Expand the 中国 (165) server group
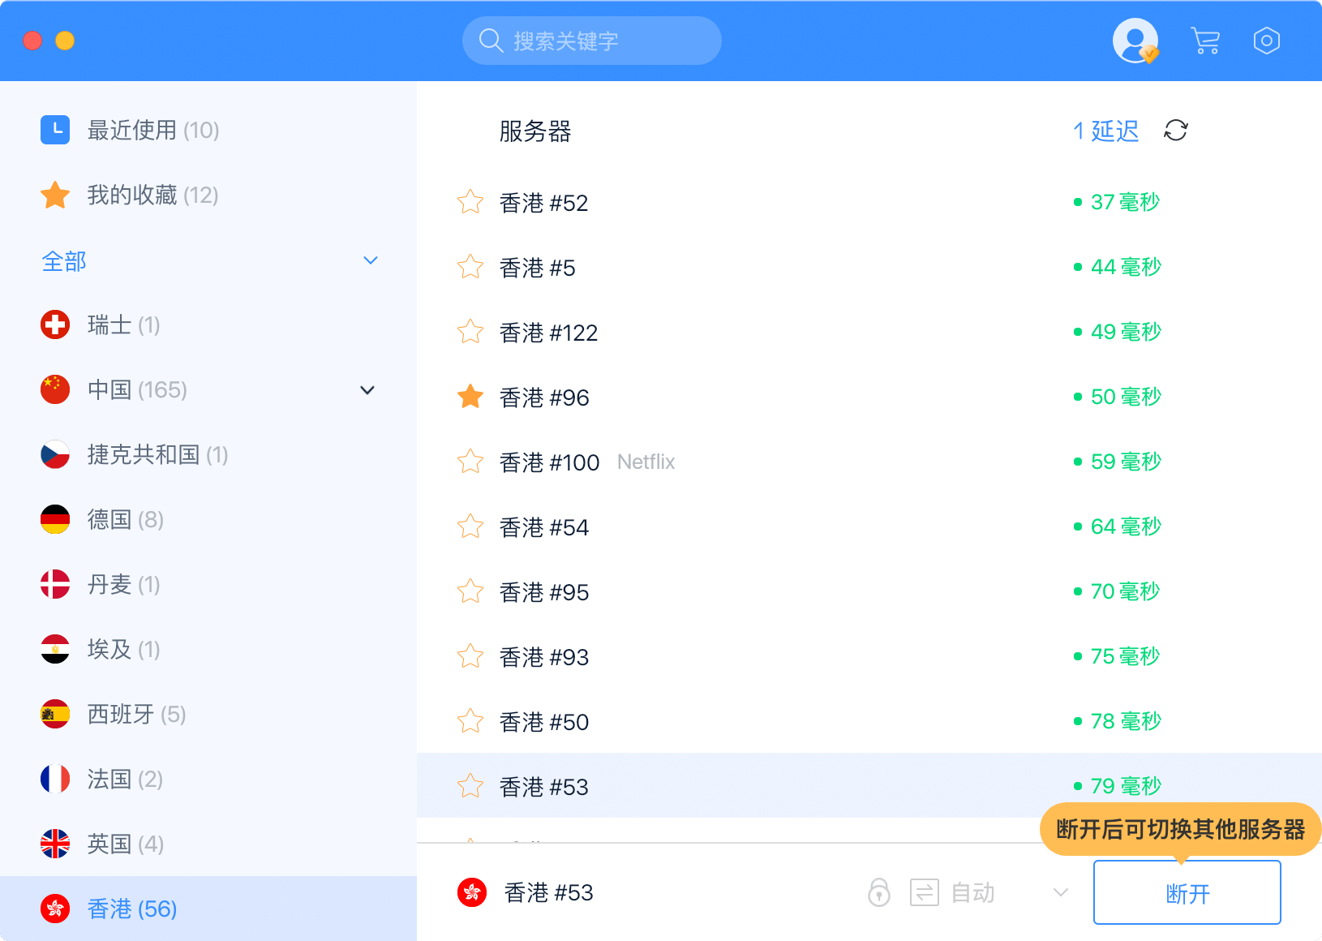Viewport: 1322px width, 941px height. click(x=367, y=390)
